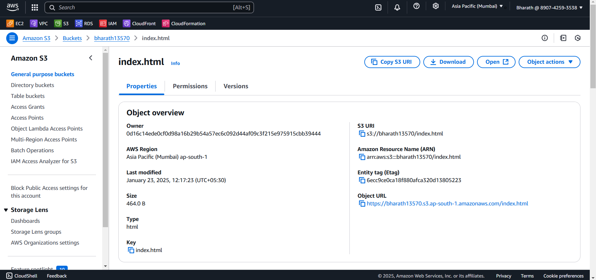Open the Terms footer link
The image size is (596, 280).
[x=527, y=276]
